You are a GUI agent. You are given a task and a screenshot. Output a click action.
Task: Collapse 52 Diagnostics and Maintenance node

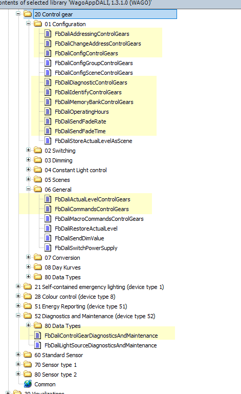pos(18,315)
